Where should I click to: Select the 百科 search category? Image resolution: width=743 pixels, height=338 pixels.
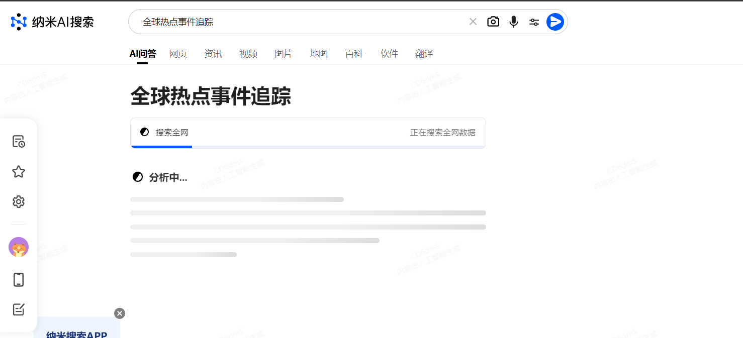354,54
